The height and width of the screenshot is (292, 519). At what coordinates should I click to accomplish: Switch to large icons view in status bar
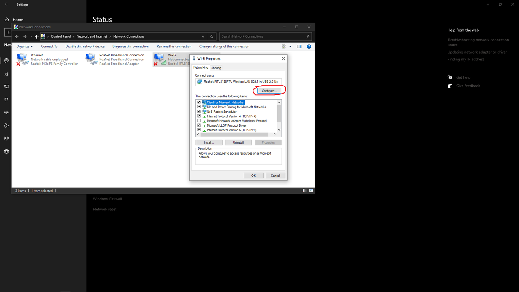[x=311, y=191]
